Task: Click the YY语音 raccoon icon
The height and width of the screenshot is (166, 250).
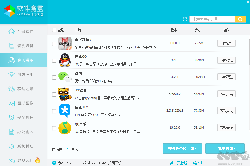Action: click(65, 94)
